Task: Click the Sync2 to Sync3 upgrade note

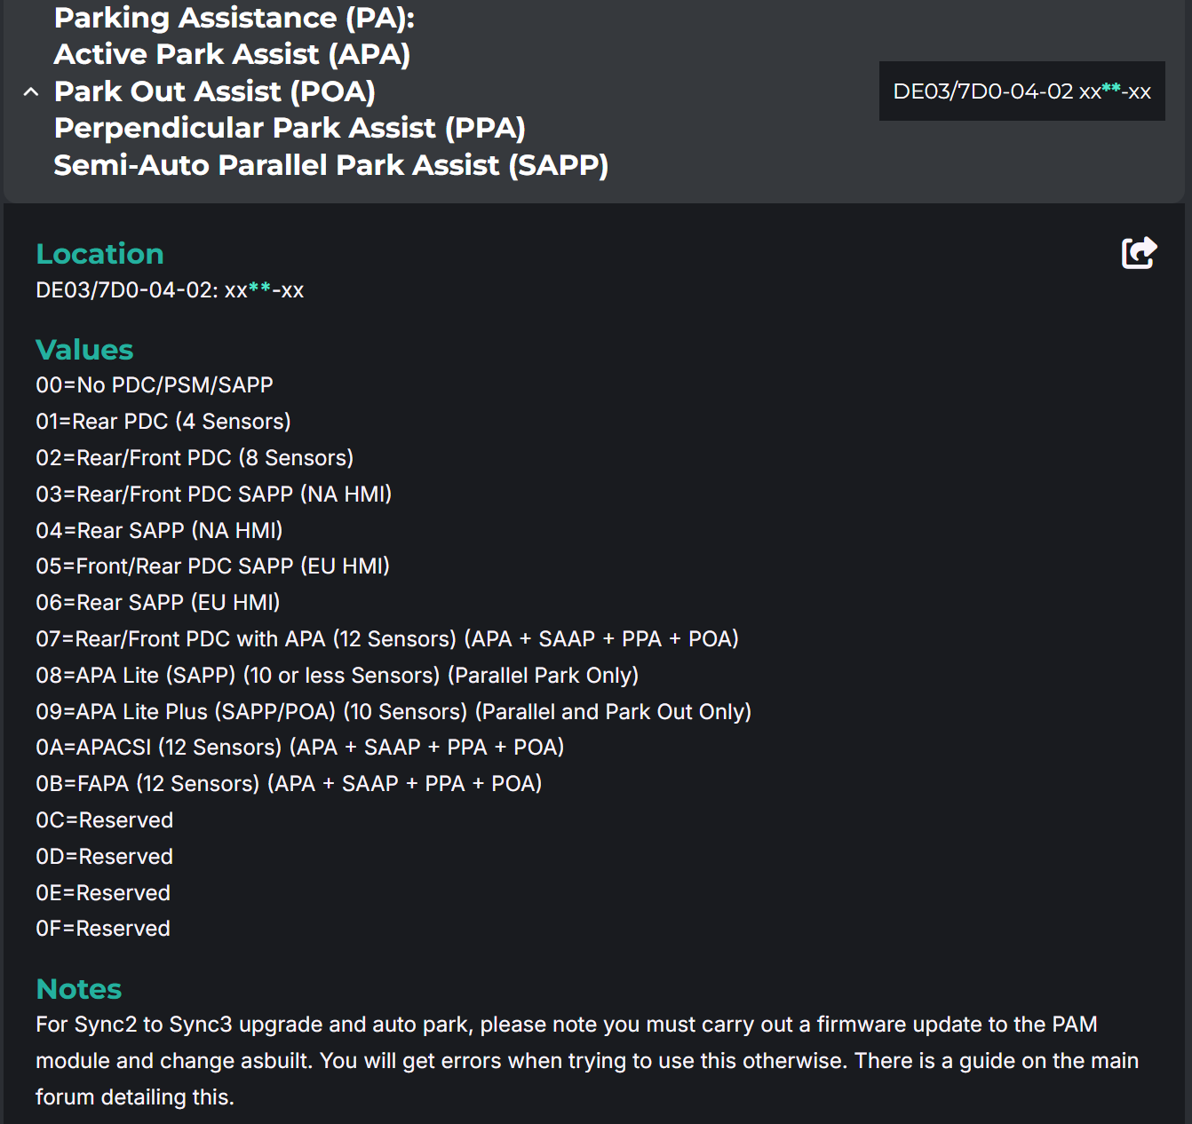Action: [x=586, y=1061]
